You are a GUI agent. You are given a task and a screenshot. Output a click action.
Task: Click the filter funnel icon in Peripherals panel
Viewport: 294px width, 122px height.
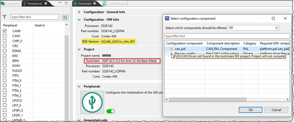[x=4, y=17]
